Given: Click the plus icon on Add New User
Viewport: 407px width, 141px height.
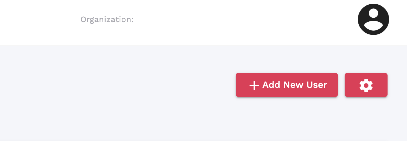Looking at the screenshot, I should coord(254,86).
